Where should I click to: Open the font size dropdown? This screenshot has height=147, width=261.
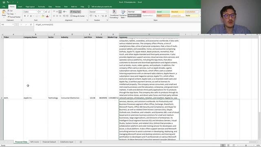[44, 12]
